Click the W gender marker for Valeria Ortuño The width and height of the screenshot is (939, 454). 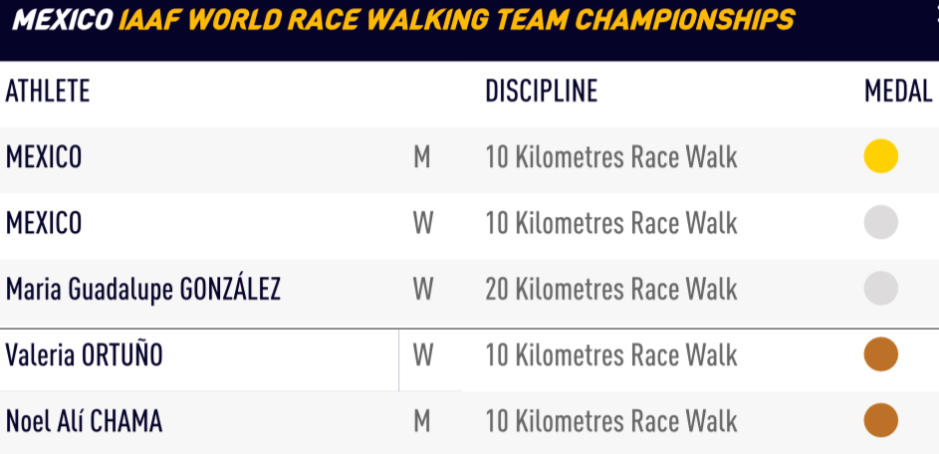423,355
